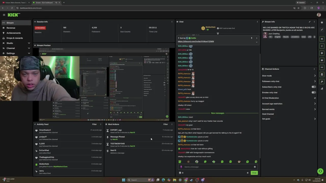
Task: Click Filter in Activity Feed
Action: [94, 124]
